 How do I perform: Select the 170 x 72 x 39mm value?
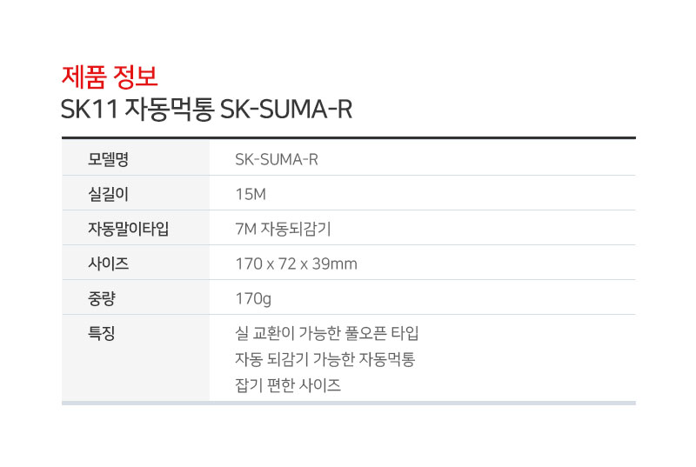click(297, 264)
